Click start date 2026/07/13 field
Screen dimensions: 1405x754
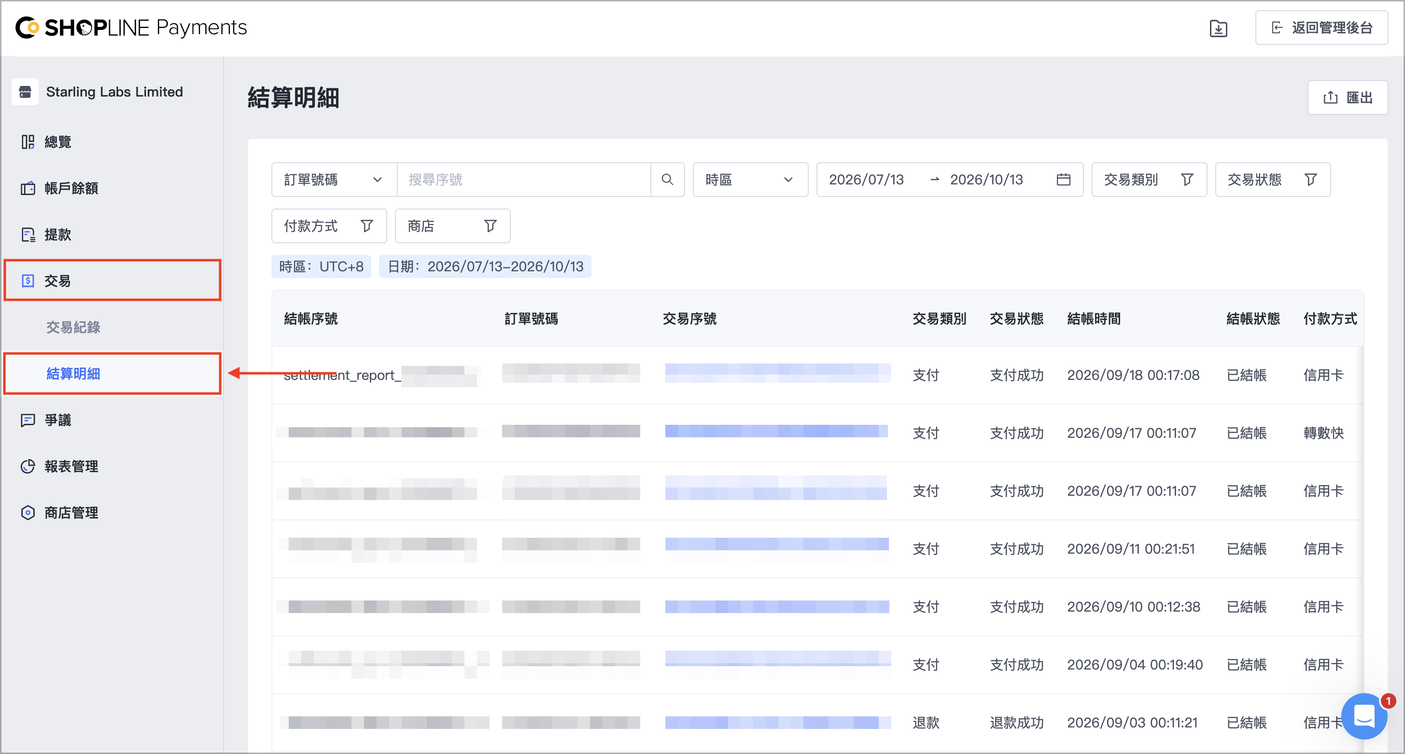[x=866, y=180]
